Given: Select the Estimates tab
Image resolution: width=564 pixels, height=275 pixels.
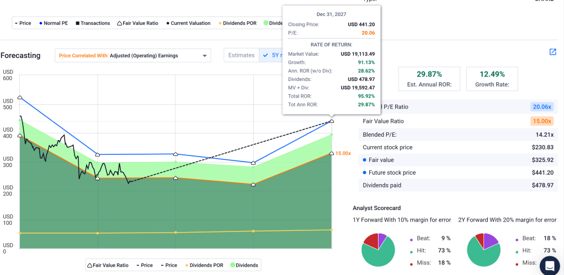Looking at the screenshot, I should coord(241,55).
